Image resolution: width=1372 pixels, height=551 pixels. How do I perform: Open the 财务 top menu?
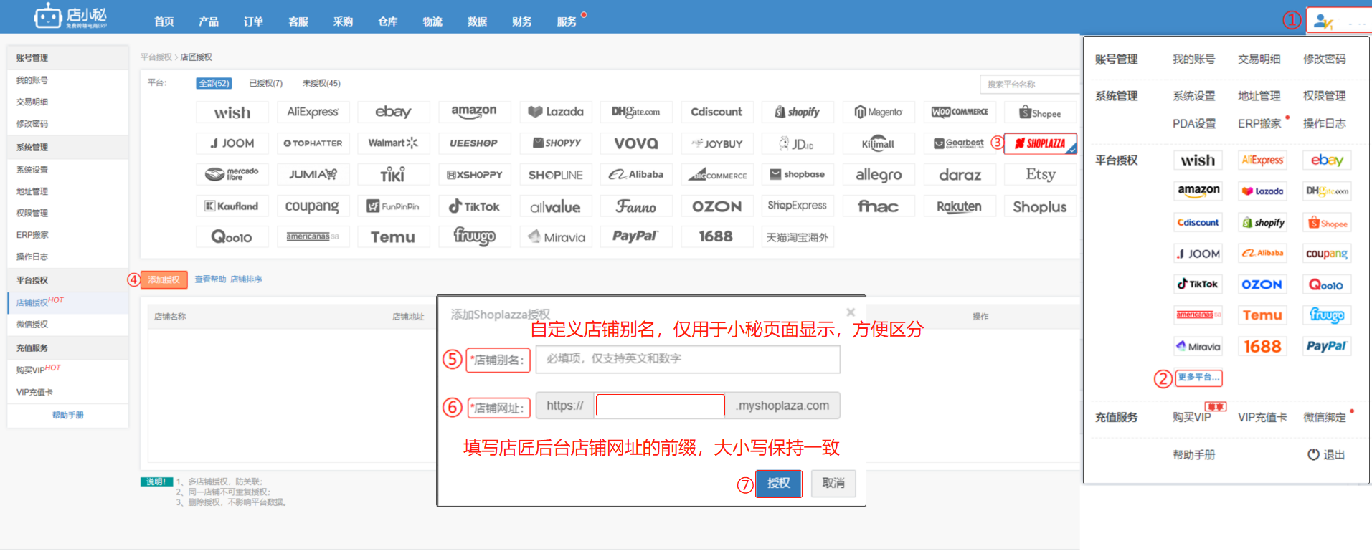522,21
